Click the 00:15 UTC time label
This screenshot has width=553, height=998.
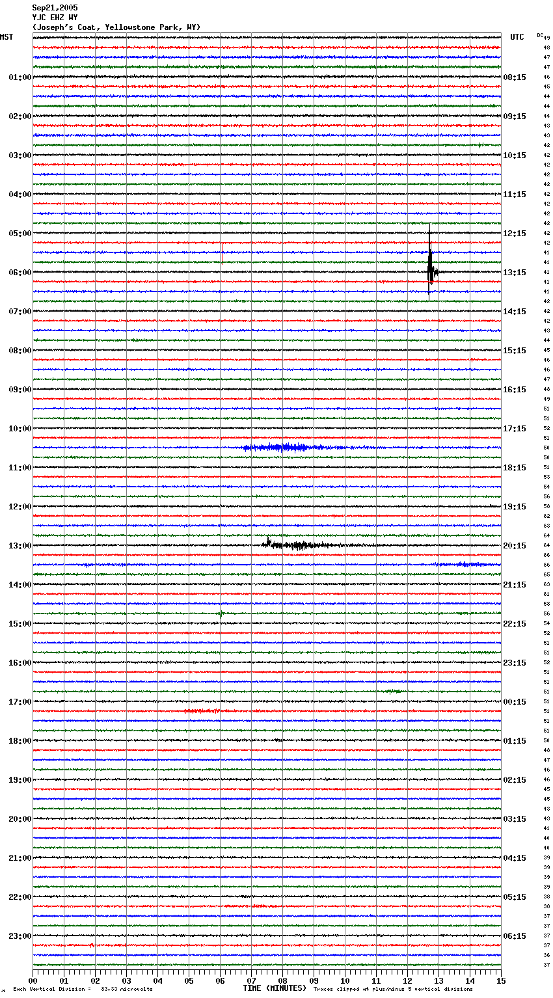pos(515,702)
